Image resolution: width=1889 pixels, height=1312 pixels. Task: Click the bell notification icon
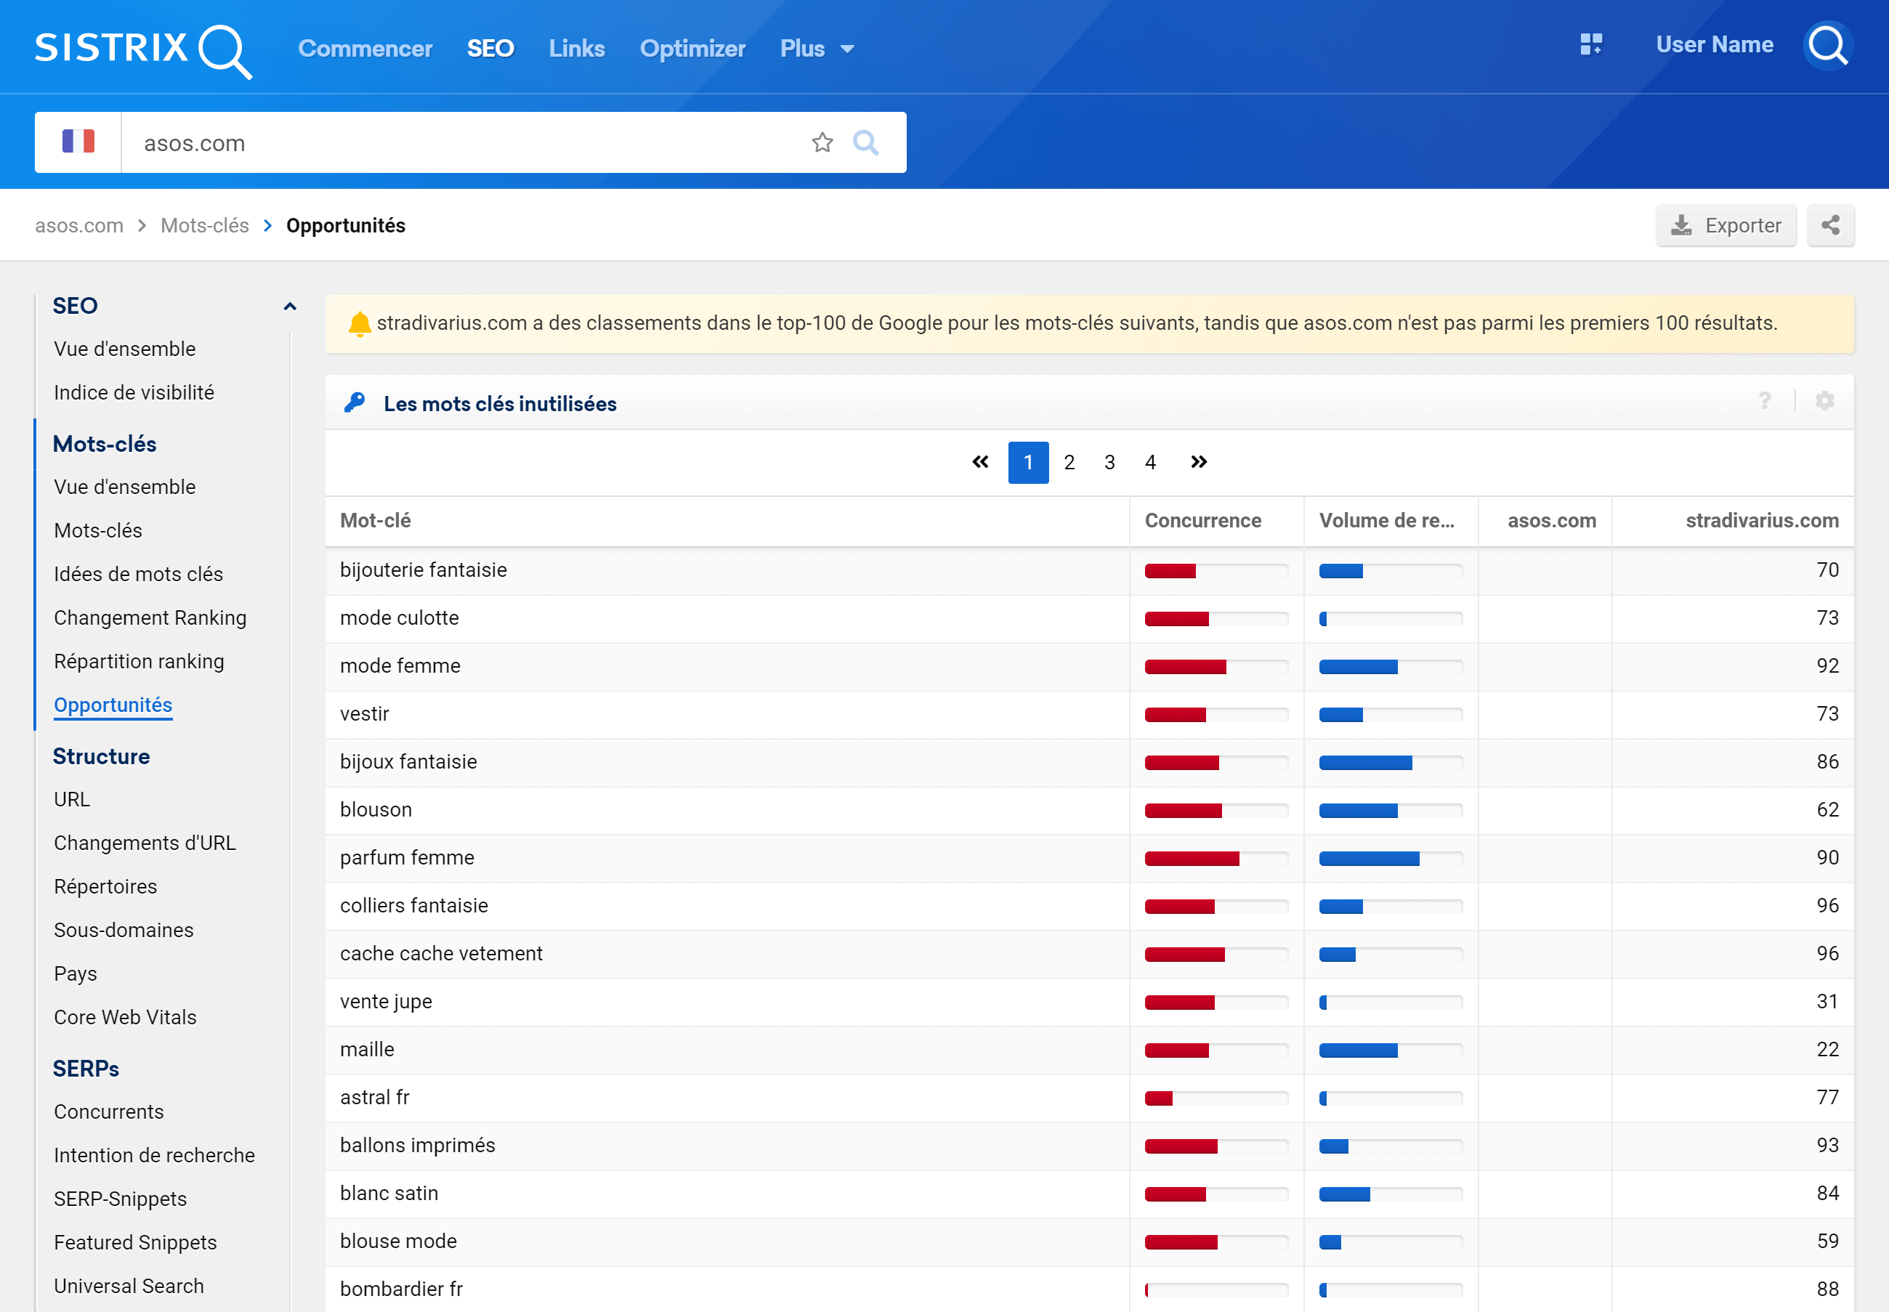pyautogui.click(x=359, y=324)
